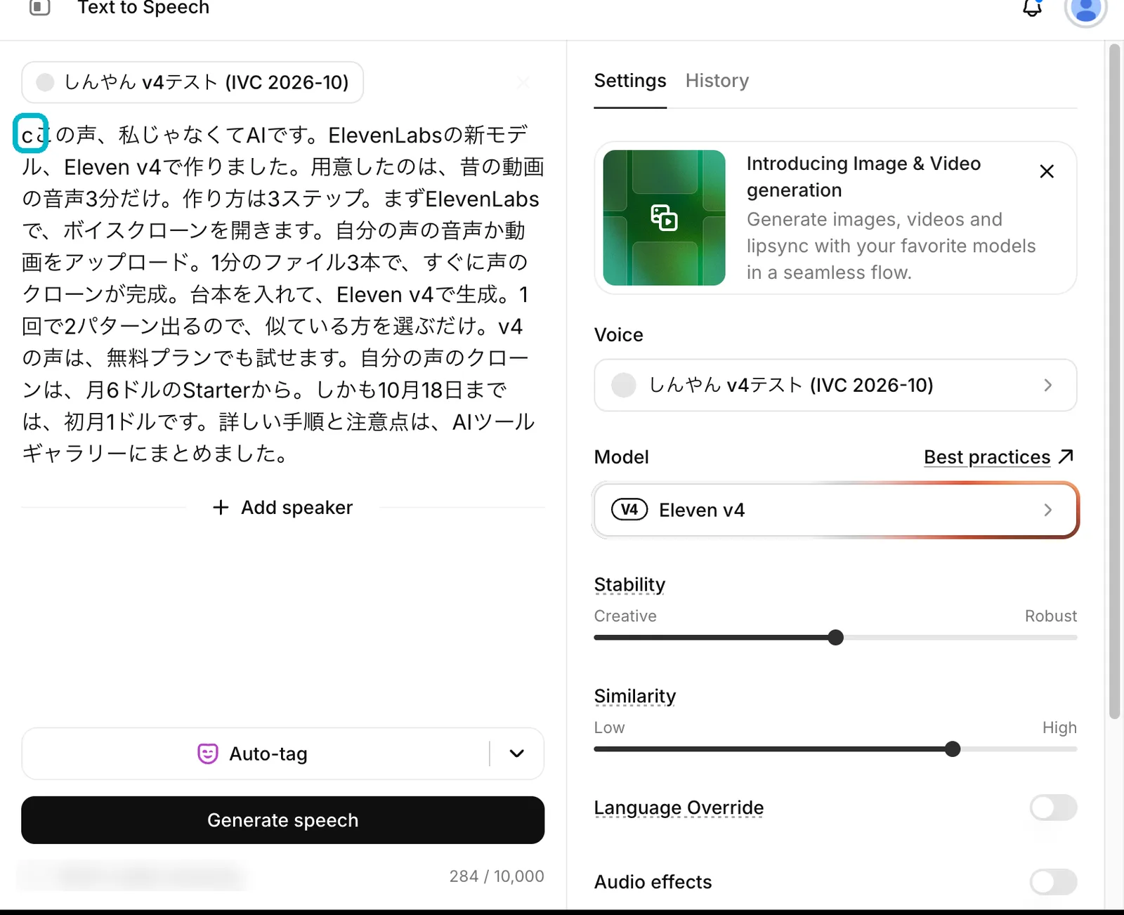Open Best practices link
The image size is (1124, 915).
(999, 457)
